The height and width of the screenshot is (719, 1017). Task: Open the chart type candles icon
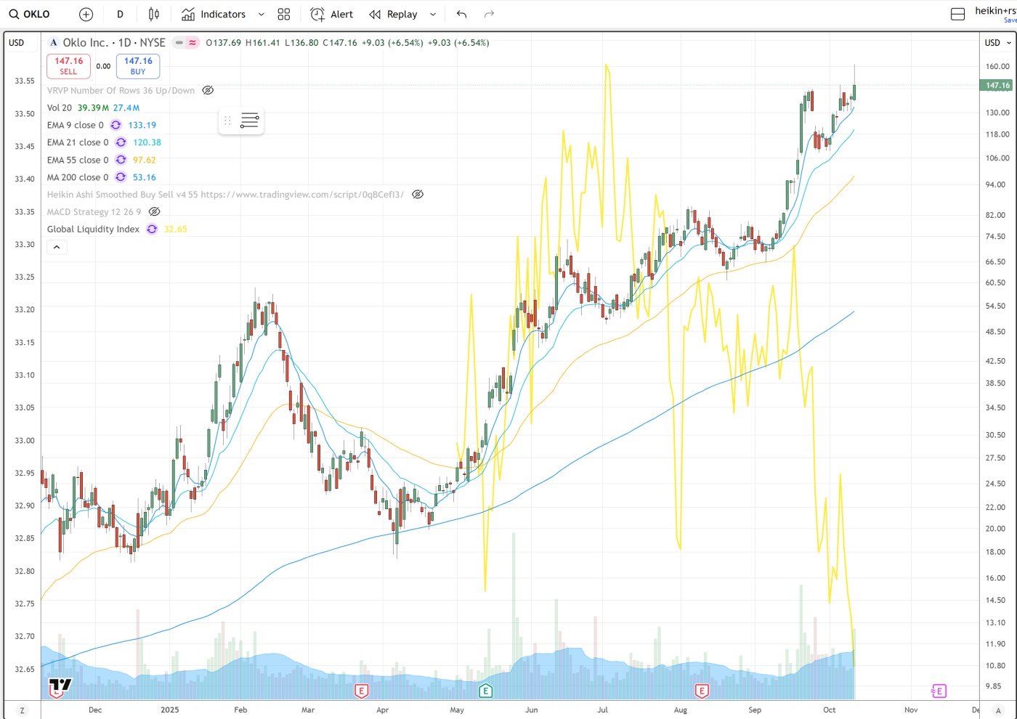point(153,15)
